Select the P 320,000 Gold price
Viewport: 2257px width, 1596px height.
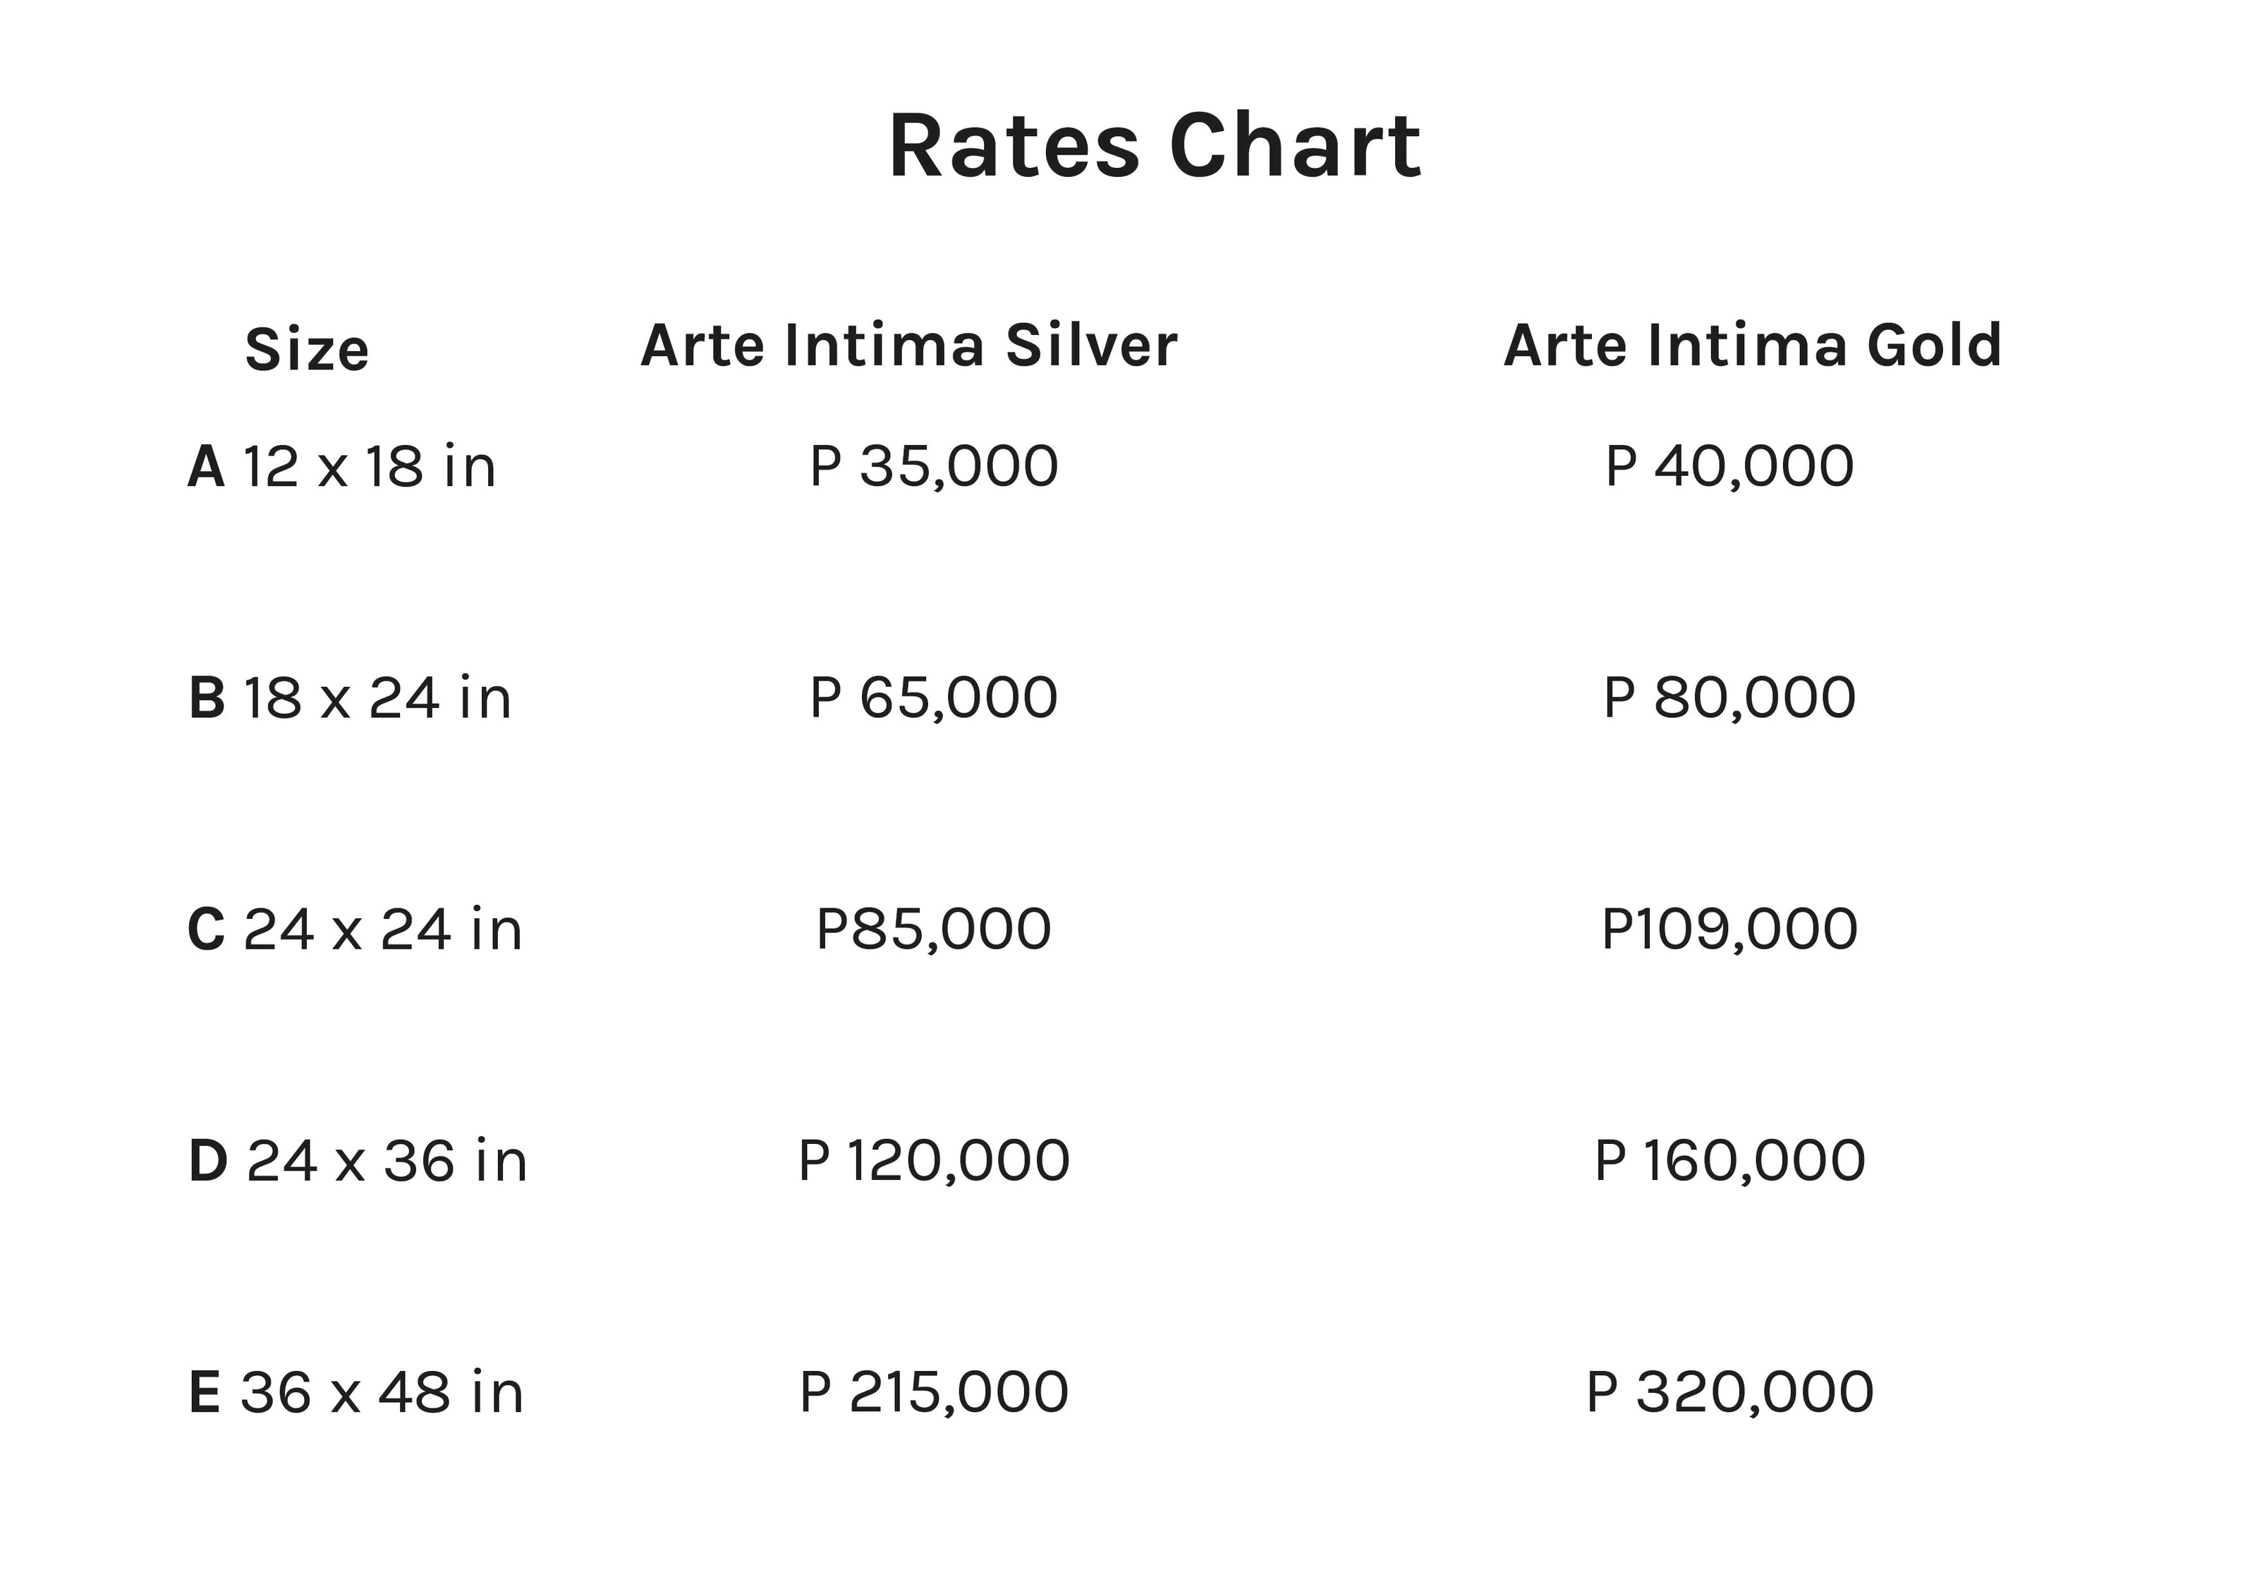tap(1729, 1391)
